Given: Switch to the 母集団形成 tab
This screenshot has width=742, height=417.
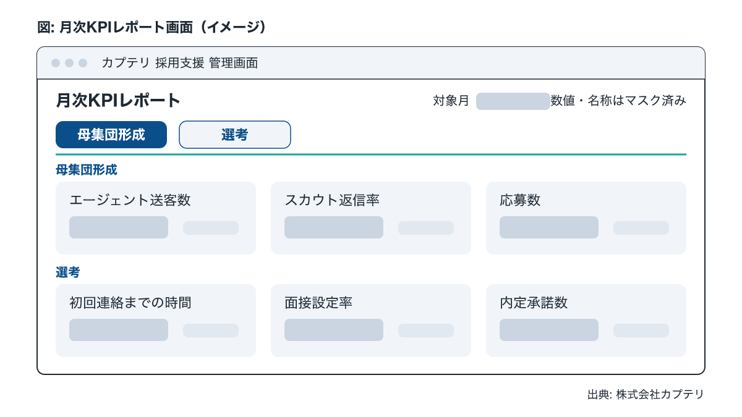Looking at the screenshot, I should (x=111, y=135).
